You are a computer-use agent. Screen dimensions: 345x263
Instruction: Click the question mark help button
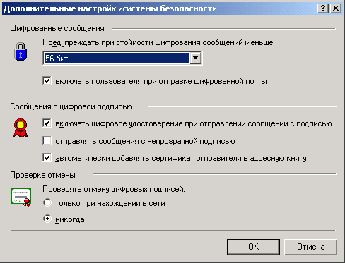323,8
